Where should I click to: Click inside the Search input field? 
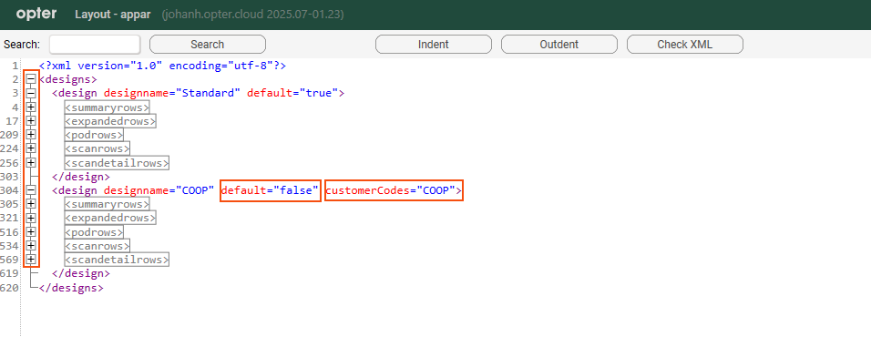[x=95, y=45]
